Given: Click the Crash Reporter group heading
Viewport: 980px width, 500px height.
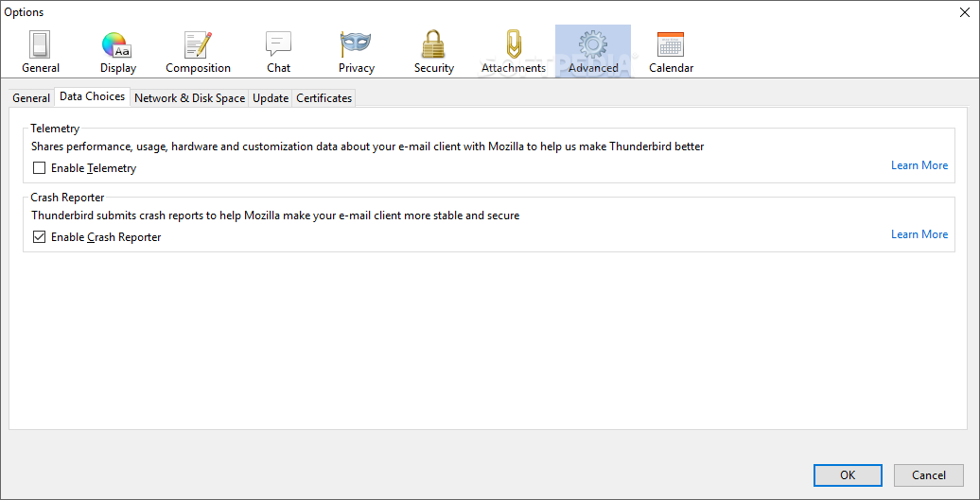Looking at the screenshot, I should click(67, 198).
